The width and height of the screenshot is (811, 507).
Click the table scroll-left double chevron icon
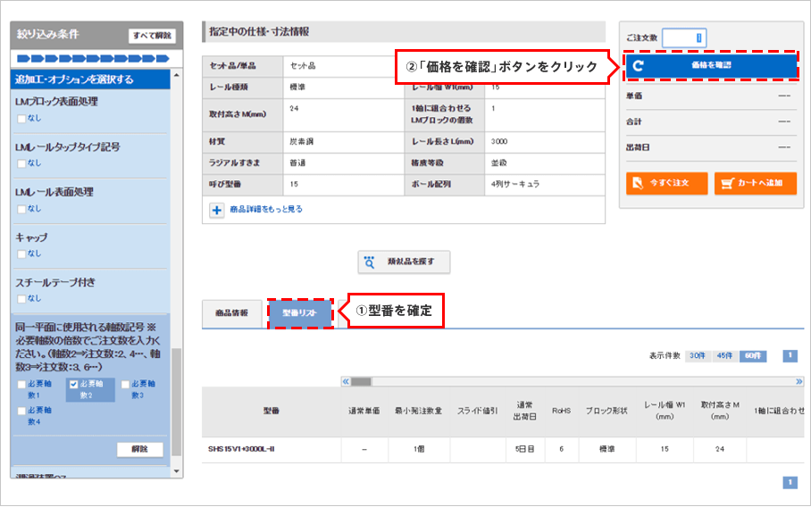click(346, 381)
